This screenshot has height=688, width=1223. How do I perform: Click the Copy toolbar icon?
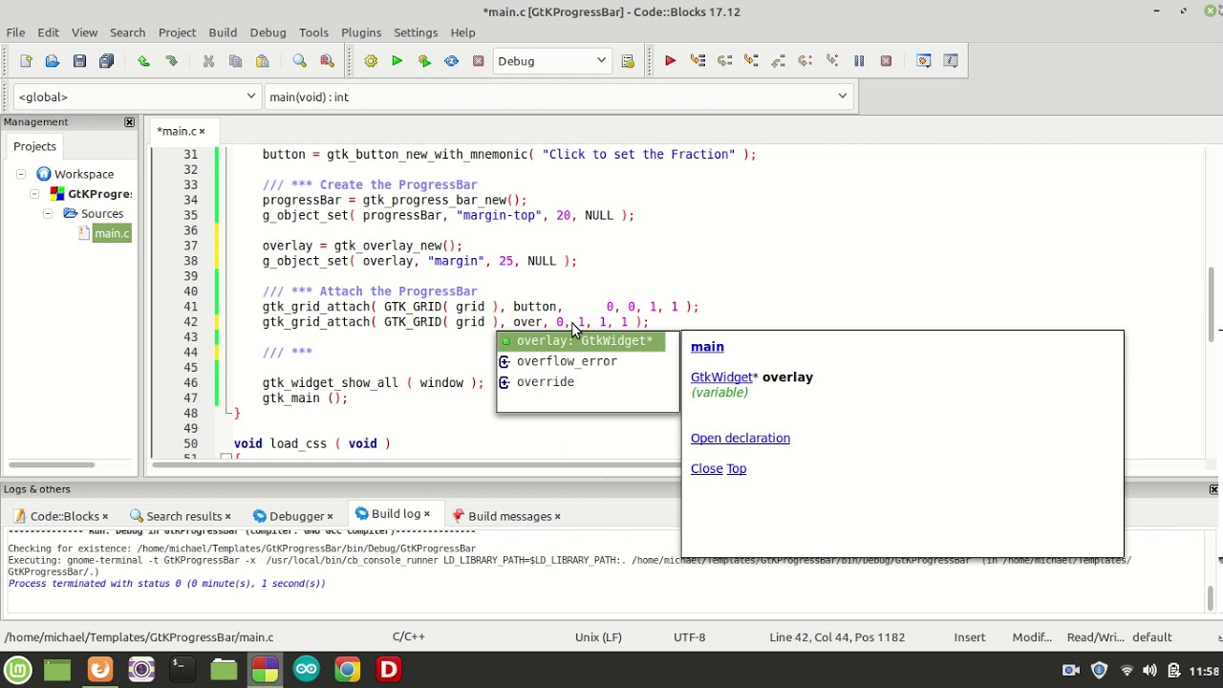[x=235, y=61]
